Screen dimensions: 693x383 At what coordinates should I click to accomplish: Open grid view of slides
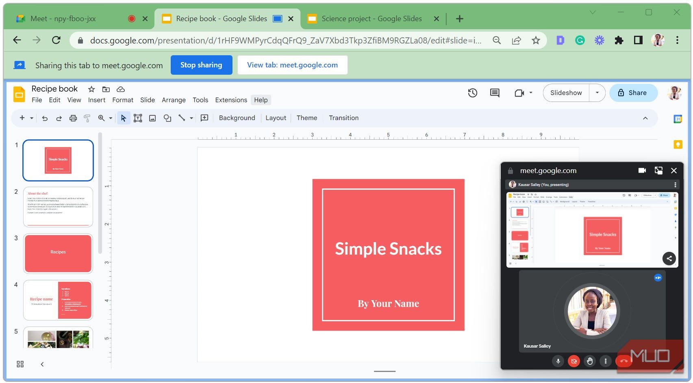tap(20, 364)
